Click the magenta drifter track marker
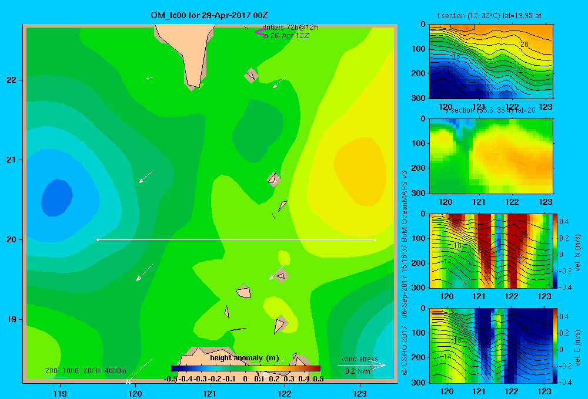Image resolution: width=588 pixels, height=399 pixels. point(259,32)
